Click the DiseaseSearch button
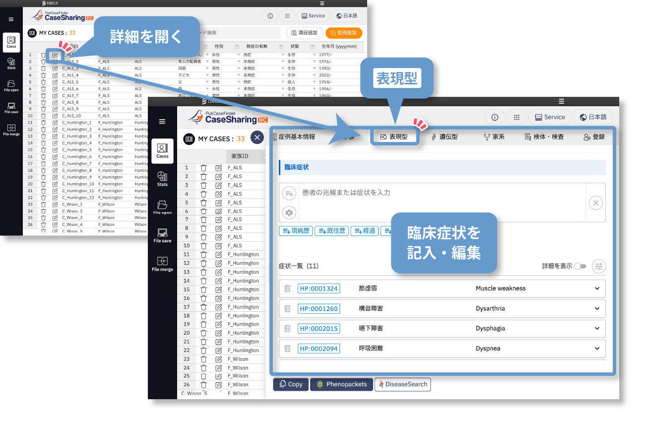 pos(402,384)
